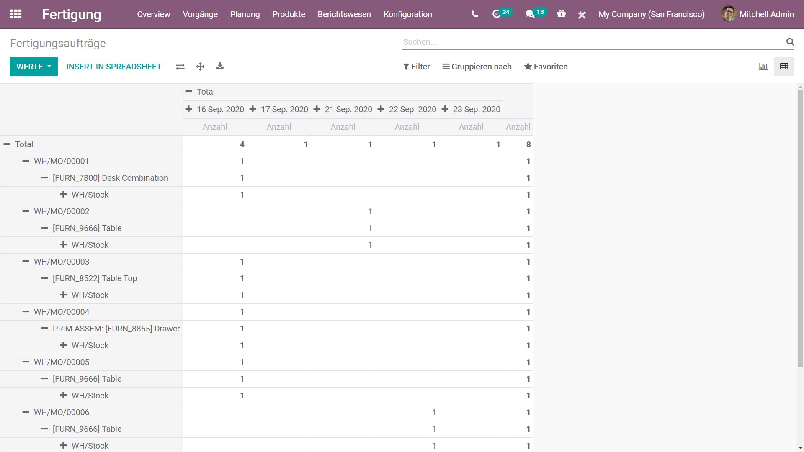This screenshot has width=804, height=452.
Task: Open the Filter options
Action: tap(416, 67)
